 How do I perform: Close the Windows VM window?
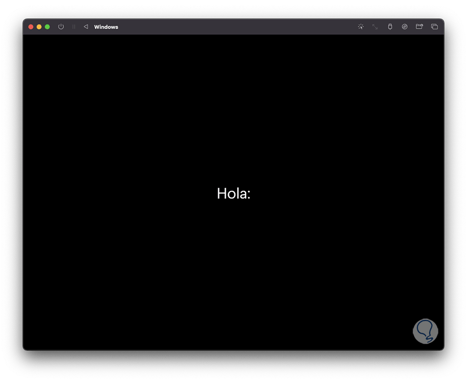click(x=31, y=27)
